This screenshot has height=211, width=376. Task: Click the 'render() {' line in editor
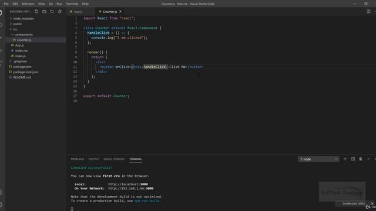pos(97,52)
